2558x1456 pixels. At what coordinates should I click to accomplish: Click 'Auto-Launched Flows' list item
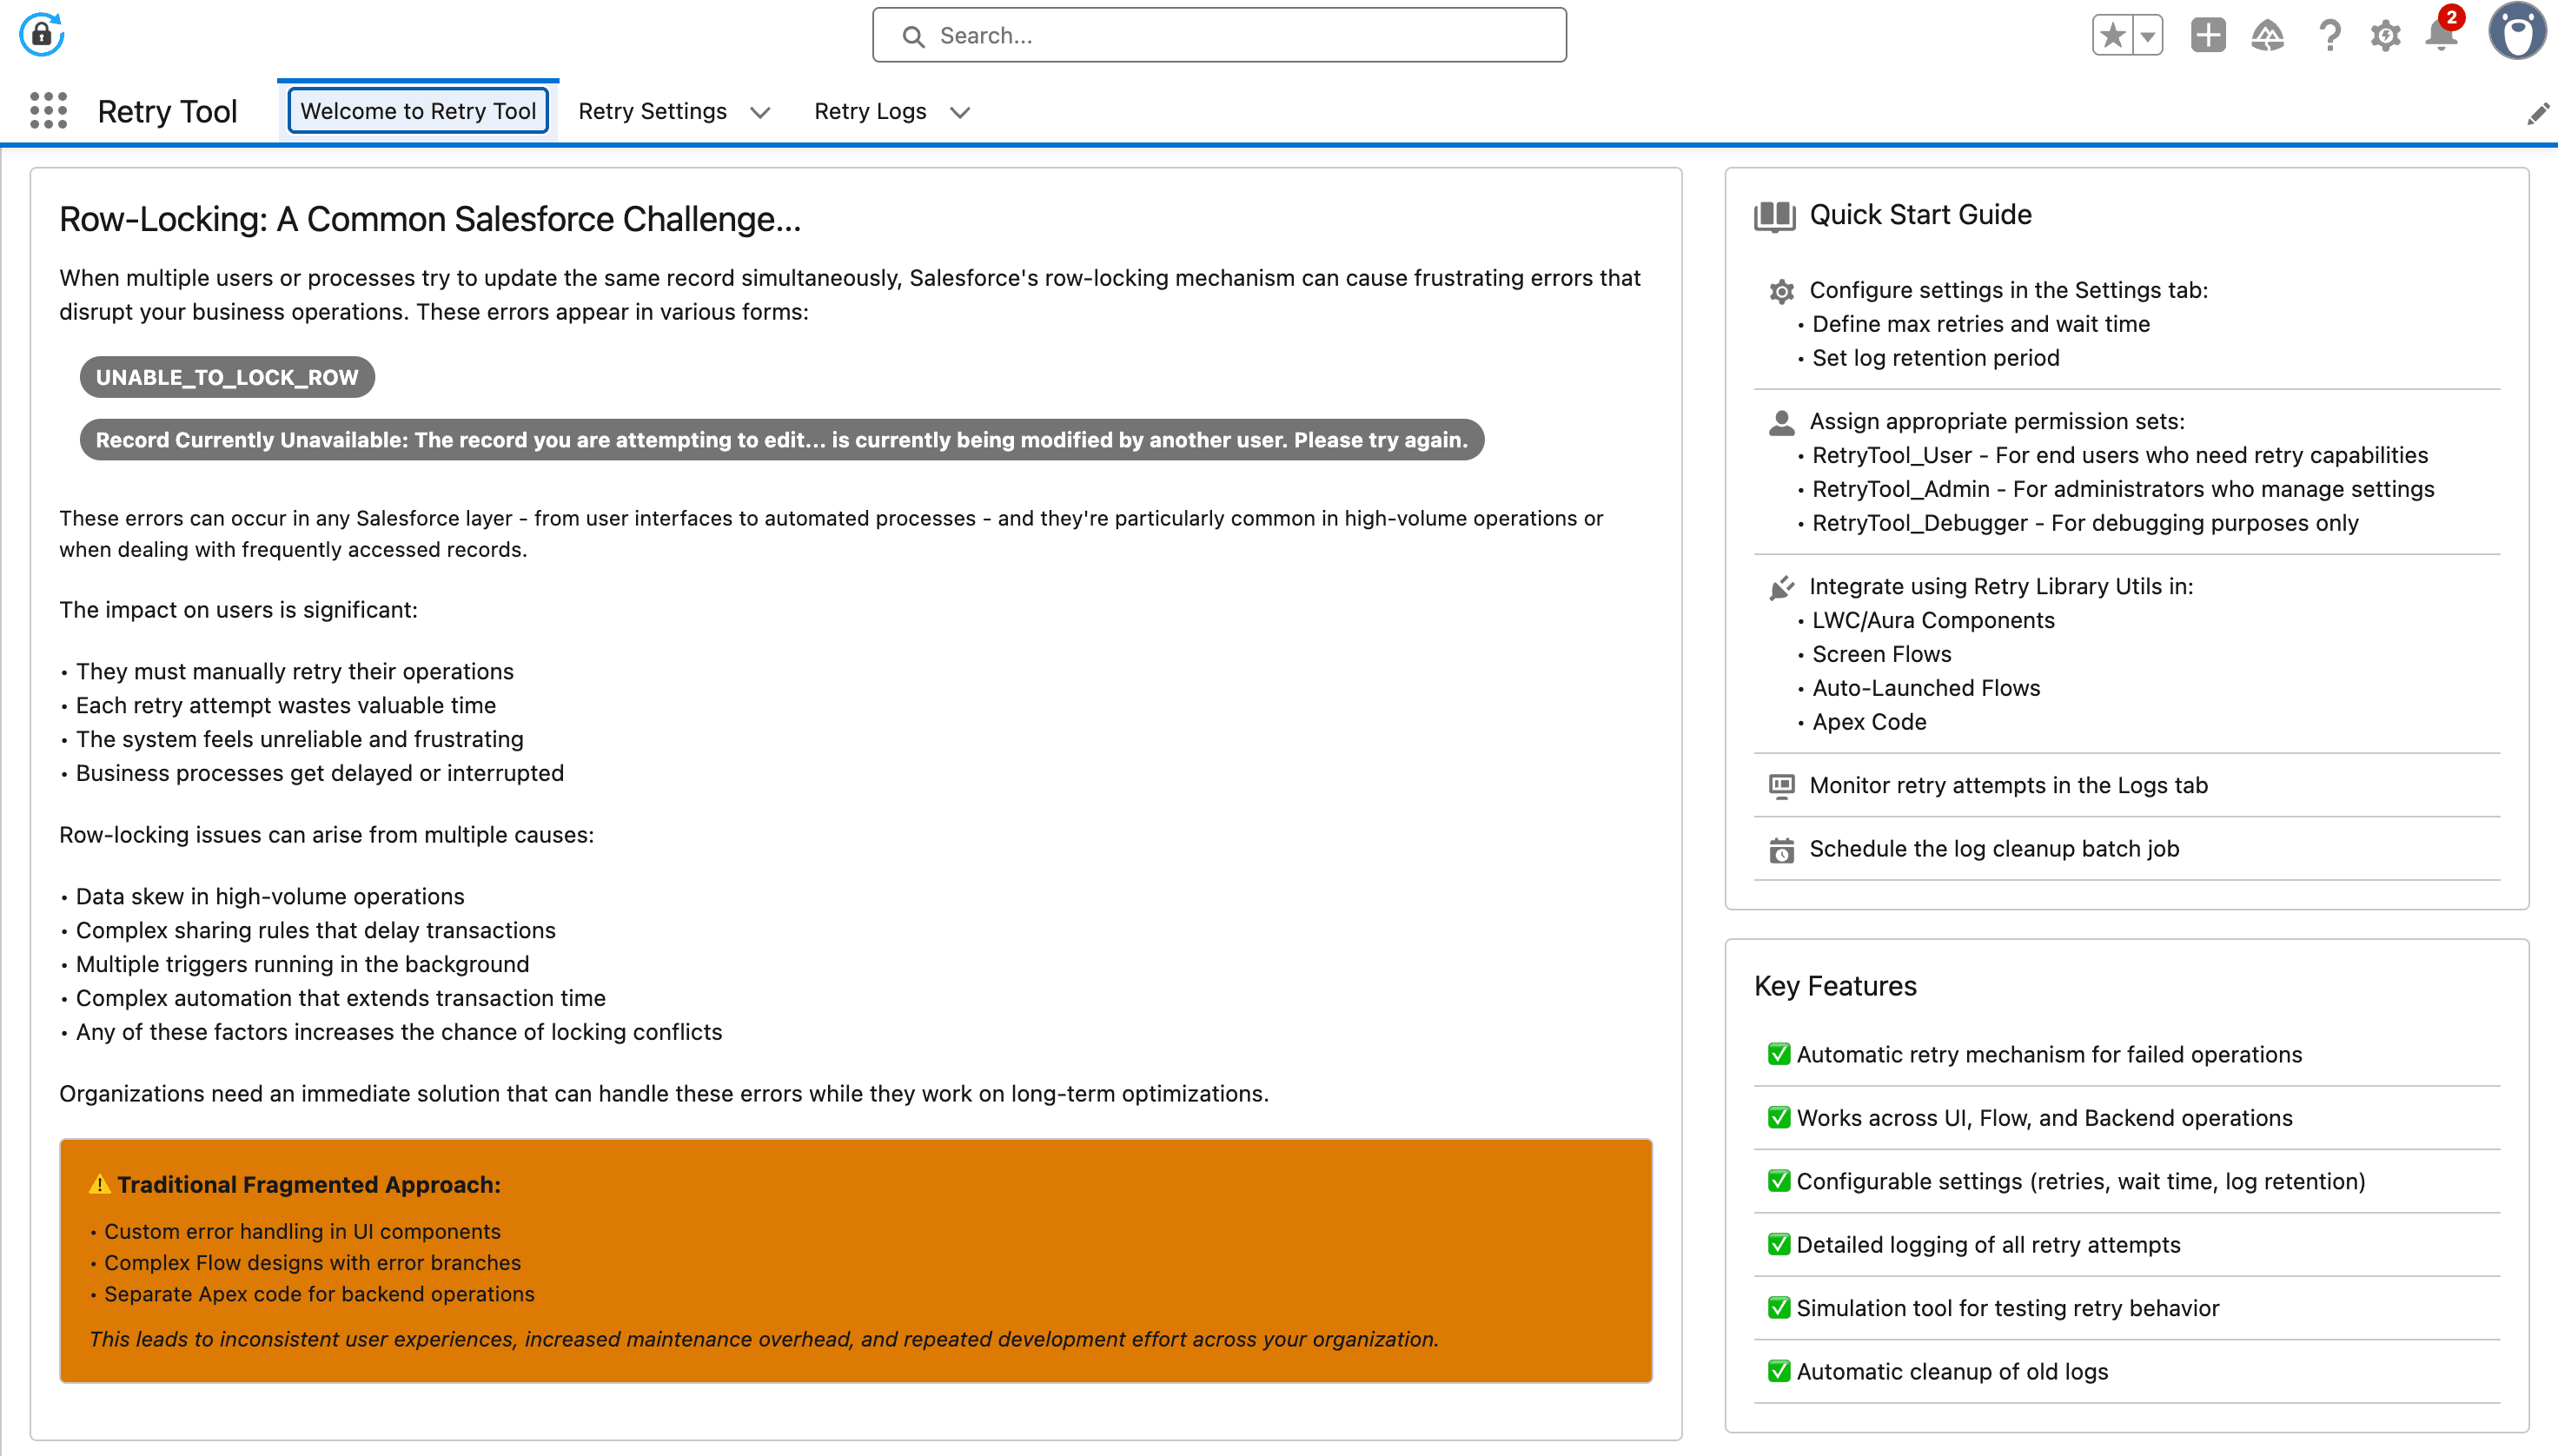[x=1926, y=688]
